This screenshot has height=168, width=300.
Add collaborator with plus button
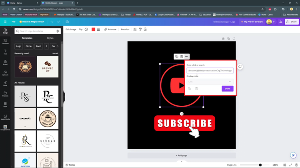pos(274,22)
